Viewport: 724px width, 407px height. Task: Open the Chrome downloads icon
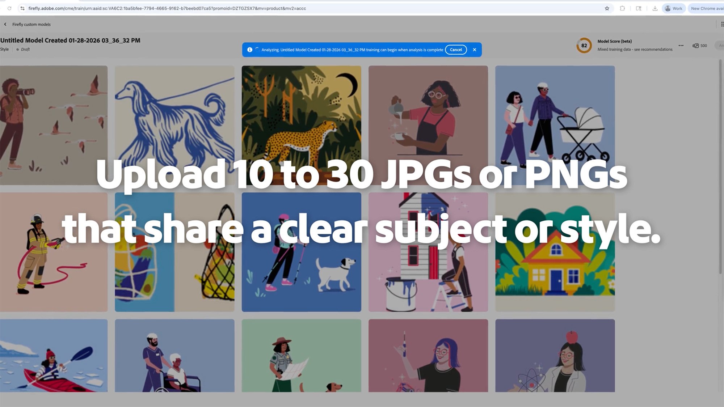click(655, 8)
